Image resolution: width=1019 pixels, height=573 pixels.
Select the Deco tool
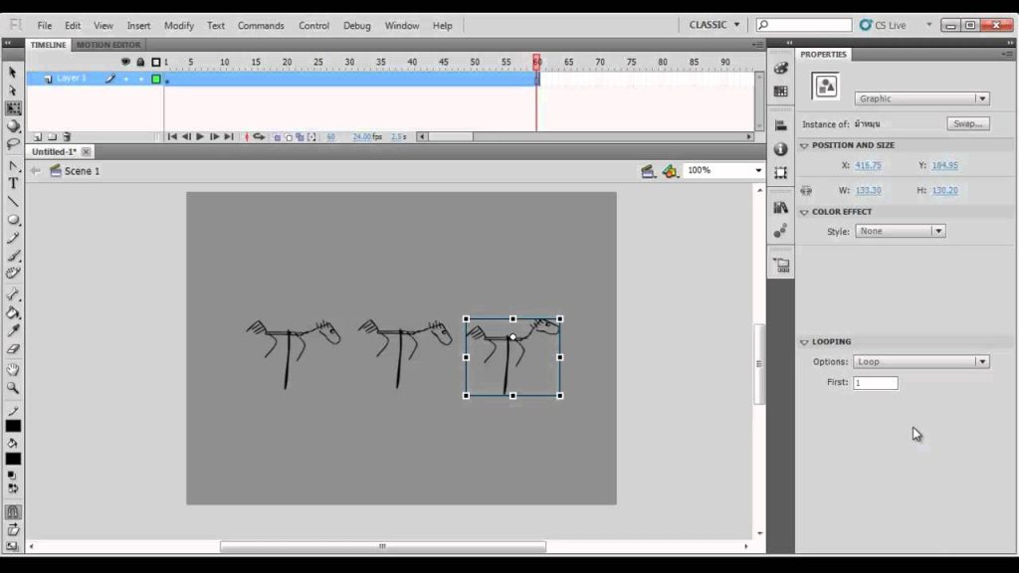pyautogui.click(x=13, y=273)
